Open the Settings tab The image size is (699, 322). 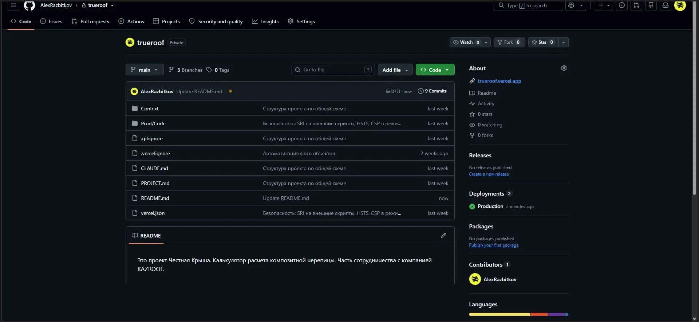tap(301, 21)
